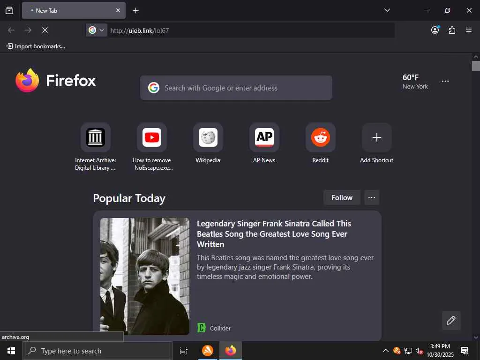
Task: Click the Collider source label
Action: click(x=220, y=328)
